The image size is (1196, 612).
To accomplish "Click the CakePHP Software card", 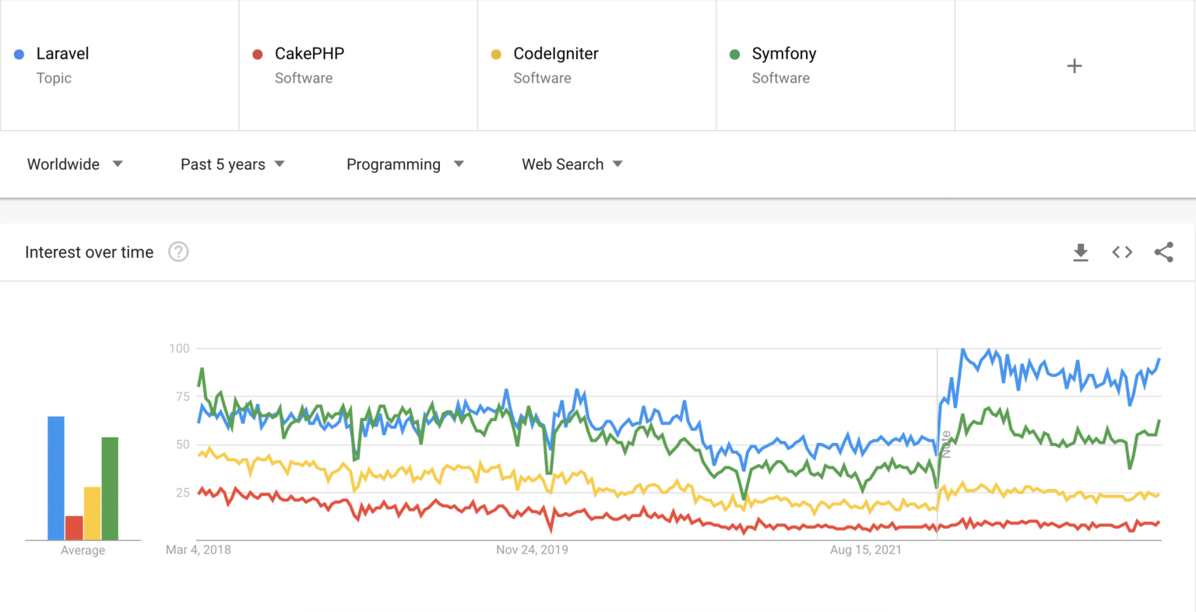I will pyautogui.click(x=358, y=65).
